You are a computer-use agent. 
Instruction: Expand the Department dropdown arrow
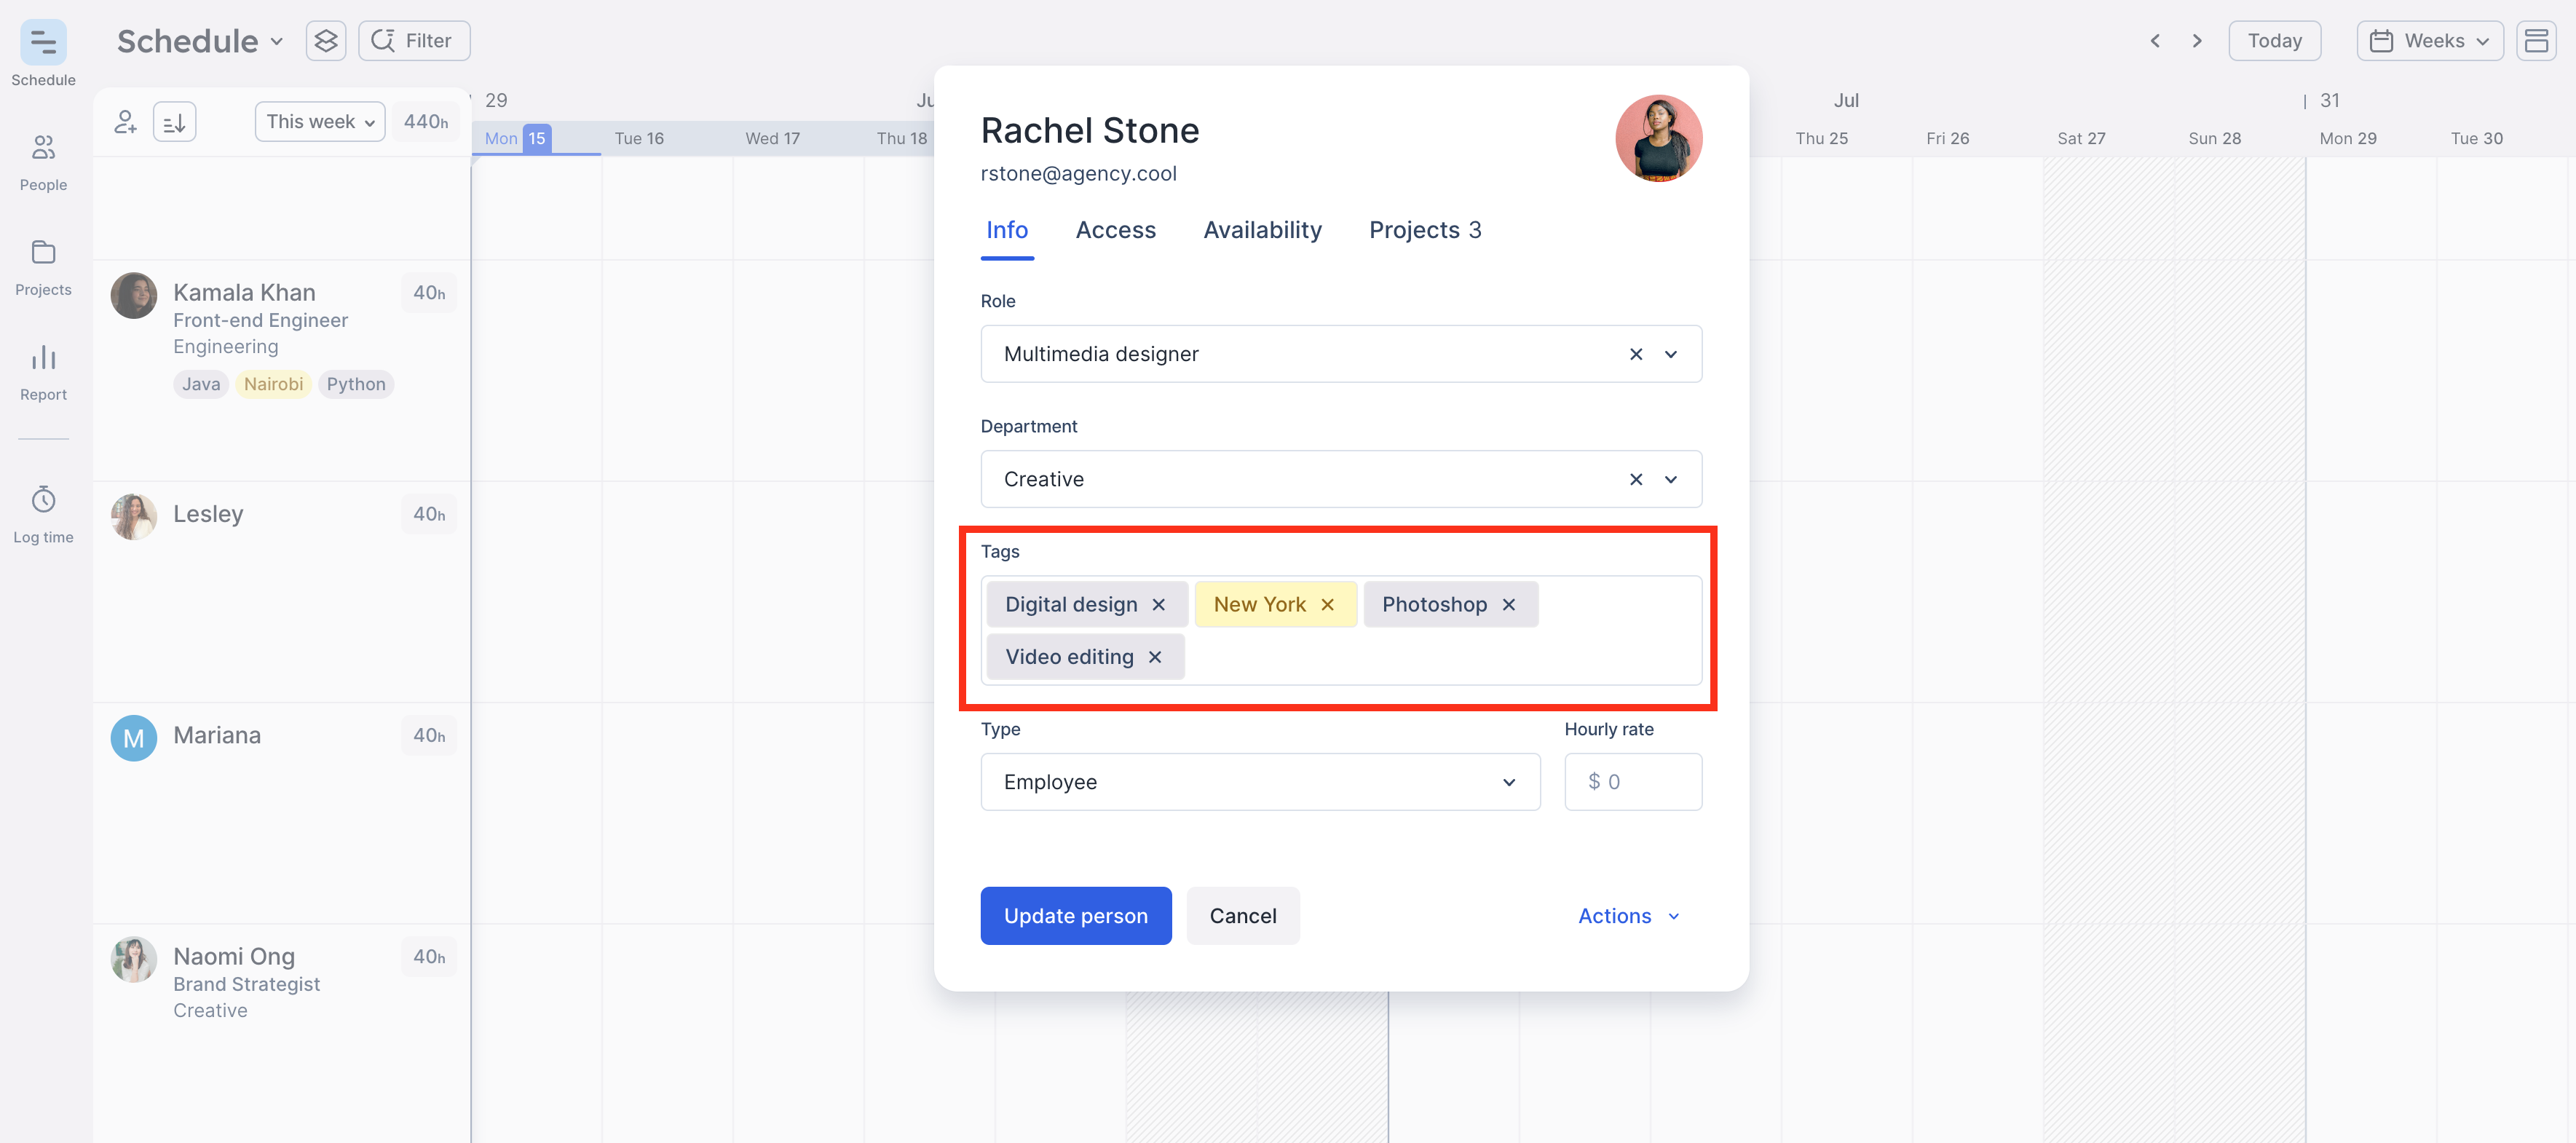(x=1670, y=479)
